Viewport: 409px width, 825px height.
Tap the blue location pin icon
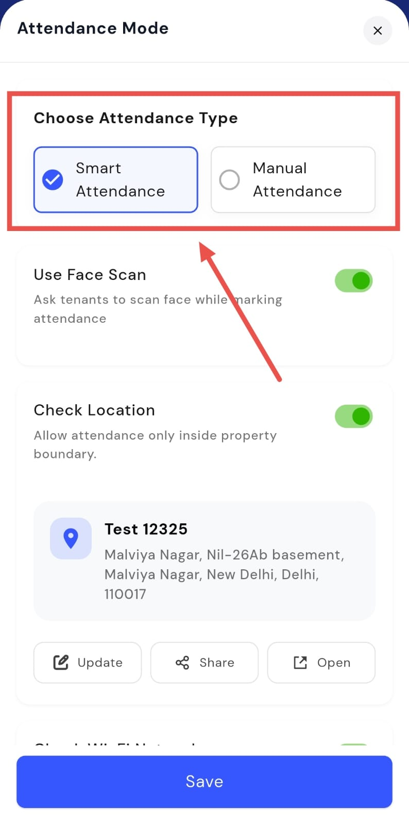pos(71,538)
